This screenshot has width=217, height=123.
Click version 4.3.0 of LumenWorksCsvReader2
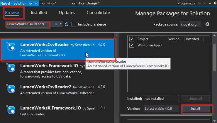pos(101,87)
